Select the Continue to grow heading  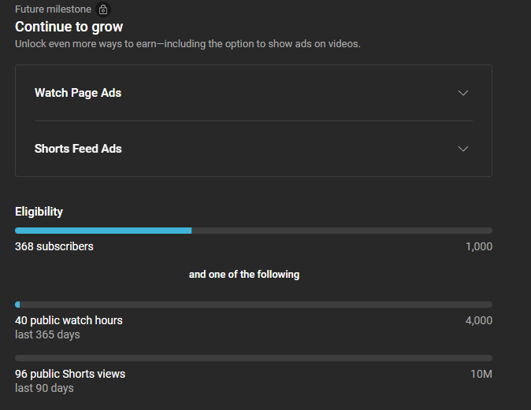(69, 27)
